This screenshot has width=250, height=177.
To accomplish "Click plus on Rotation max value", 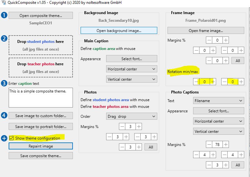I will (x=241, y=82).
